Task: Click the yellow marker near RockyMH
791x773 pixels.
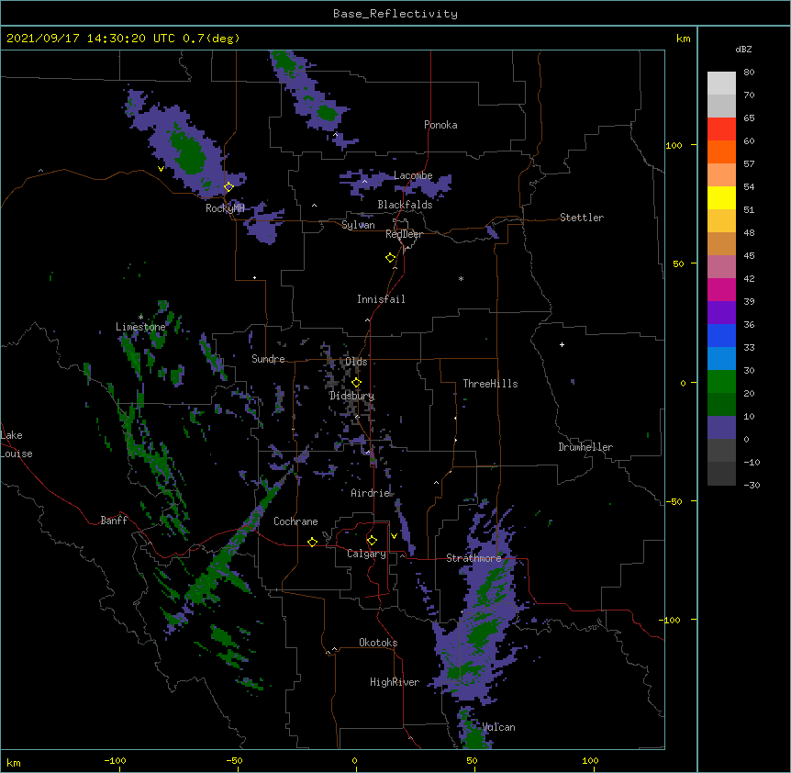Action: pos(228,187)
